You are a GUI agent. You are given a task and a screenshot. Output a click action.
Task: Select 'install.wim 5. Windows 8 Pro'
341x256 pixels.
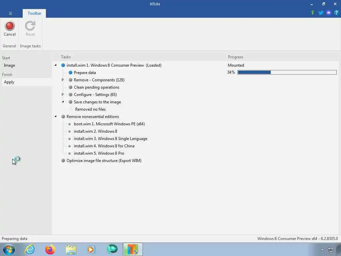[99, 153]
